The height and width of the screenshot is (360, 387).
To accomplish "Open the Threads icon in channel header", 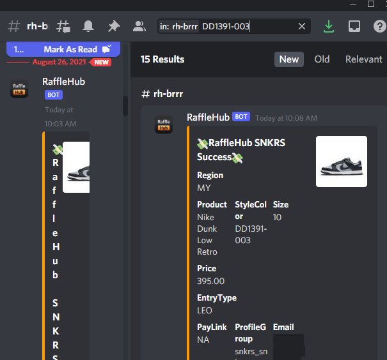I will point(63,26).
